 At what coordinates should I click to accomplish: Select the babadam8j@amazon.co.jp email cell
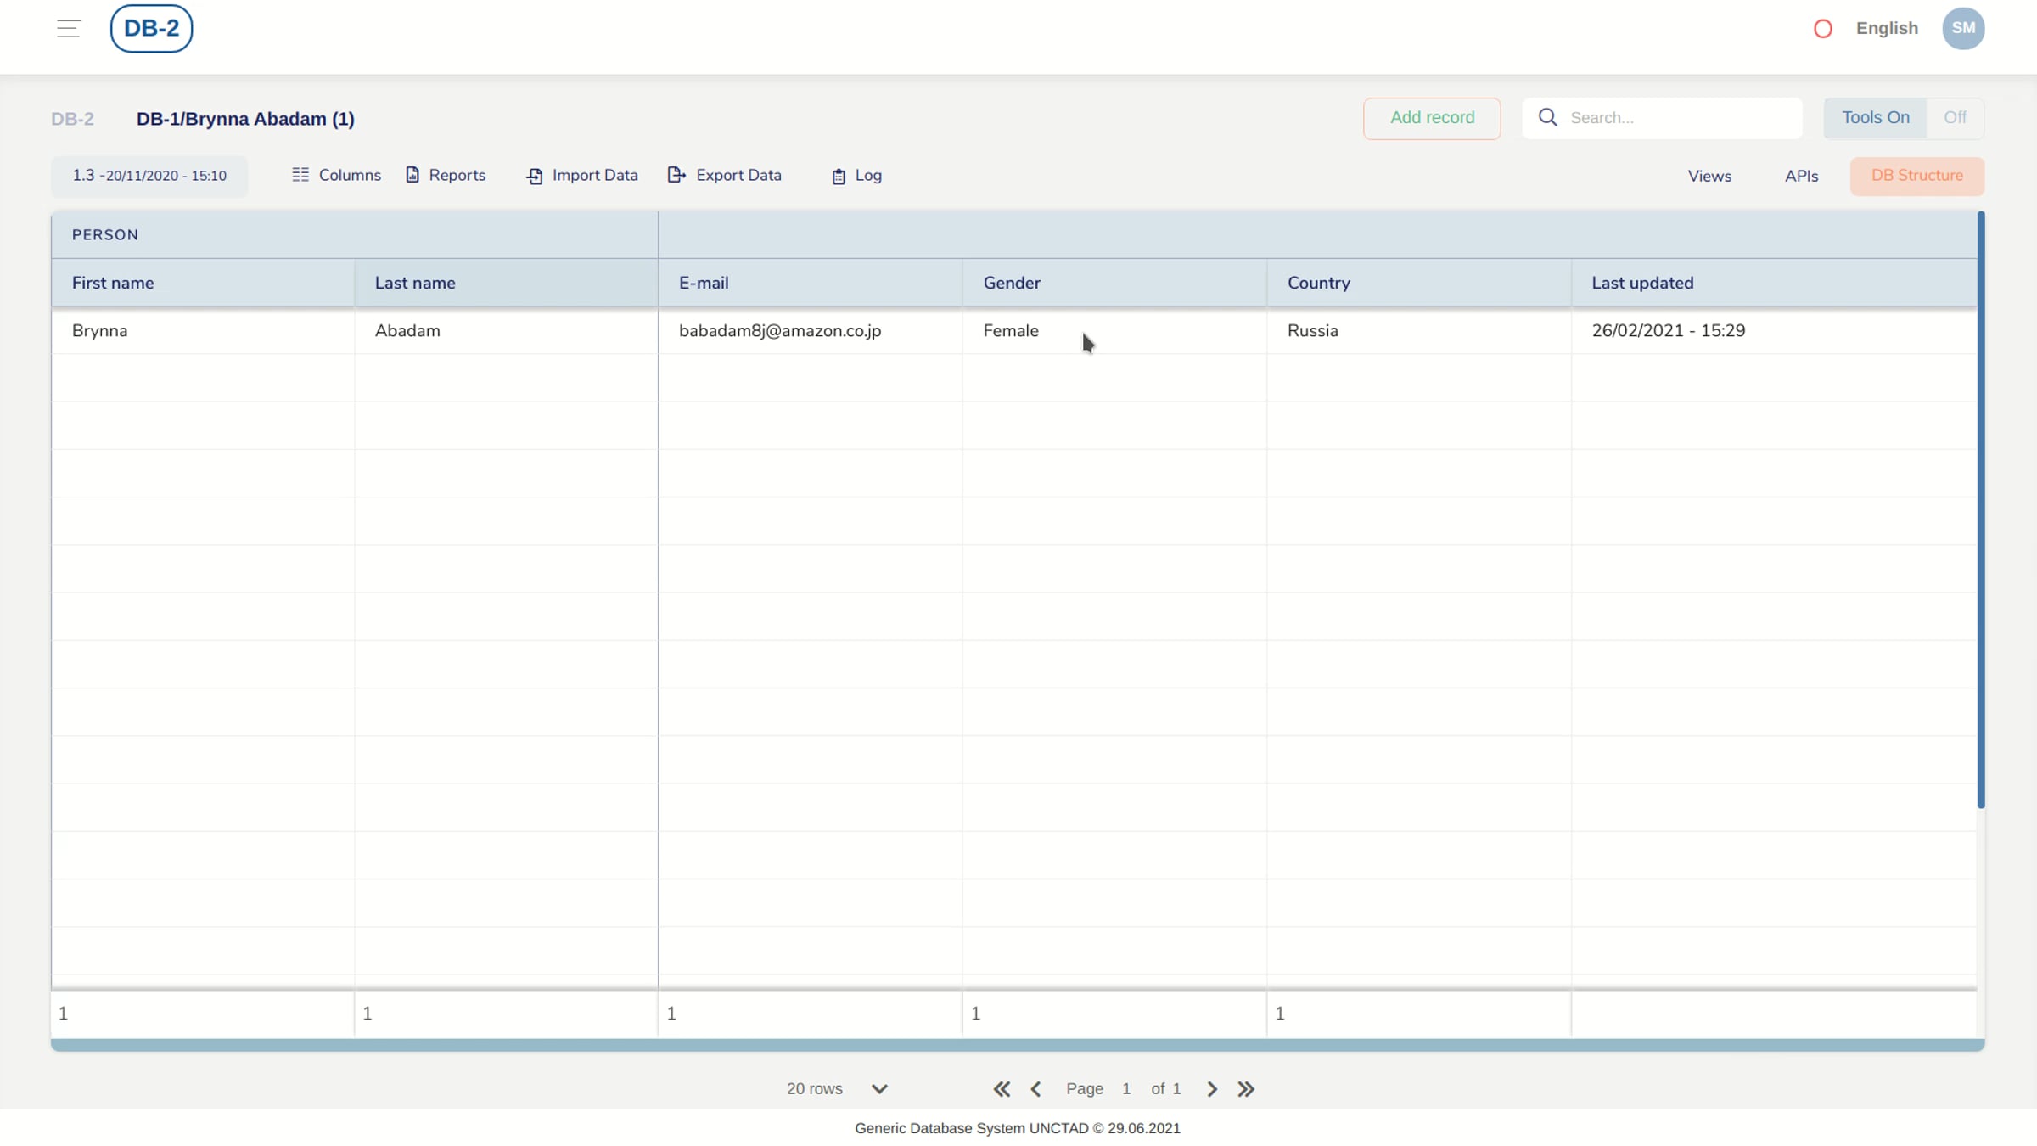coord(811,330)
